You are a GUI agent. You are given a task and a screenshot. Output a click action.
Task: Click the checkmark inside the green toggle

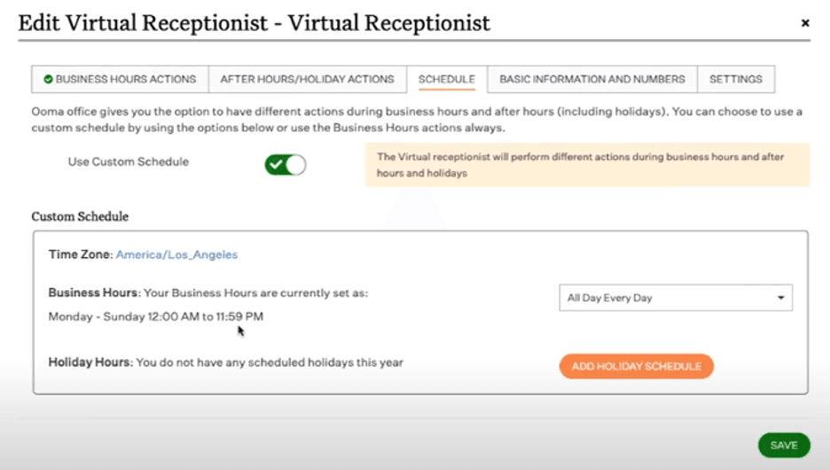(278, 164)
